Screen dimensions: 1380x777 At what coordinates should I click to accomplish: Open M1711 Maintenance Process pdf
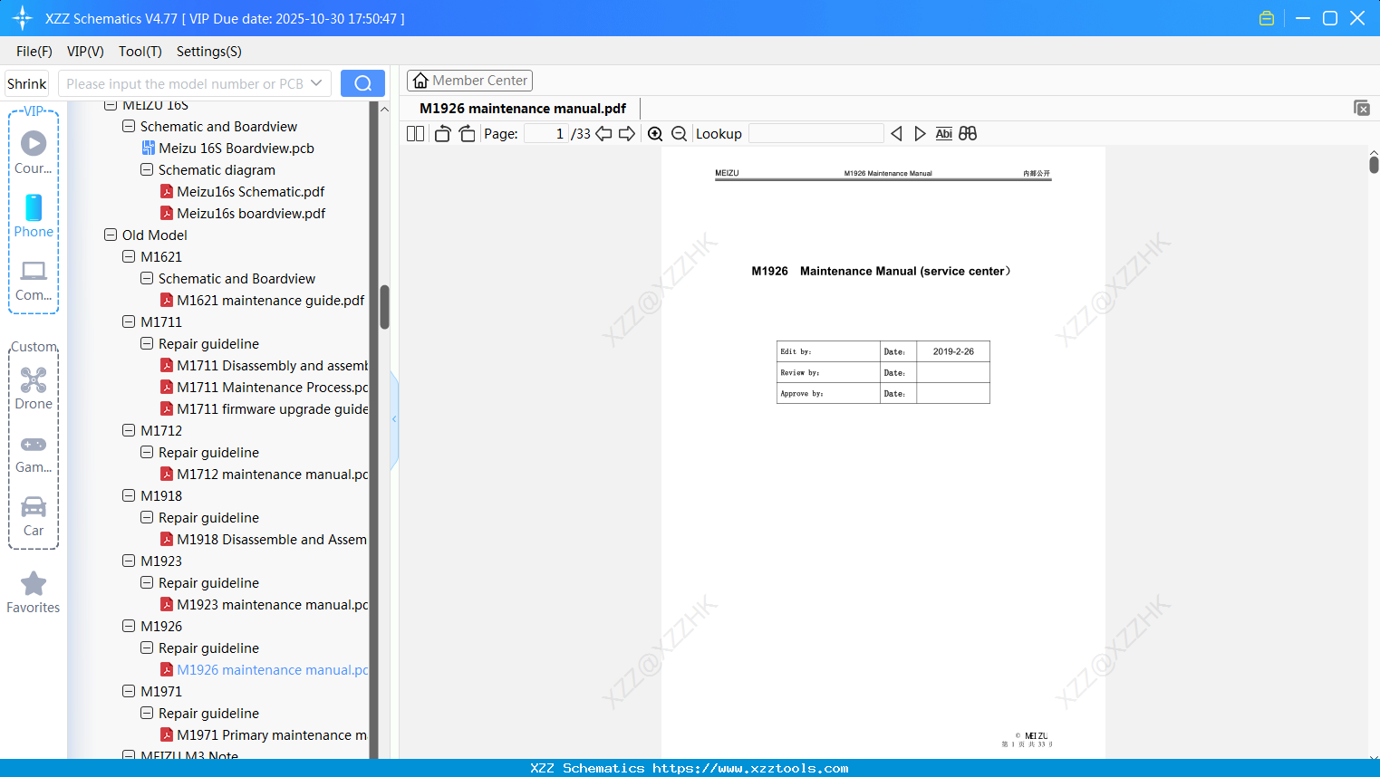[x=264, y=388]
